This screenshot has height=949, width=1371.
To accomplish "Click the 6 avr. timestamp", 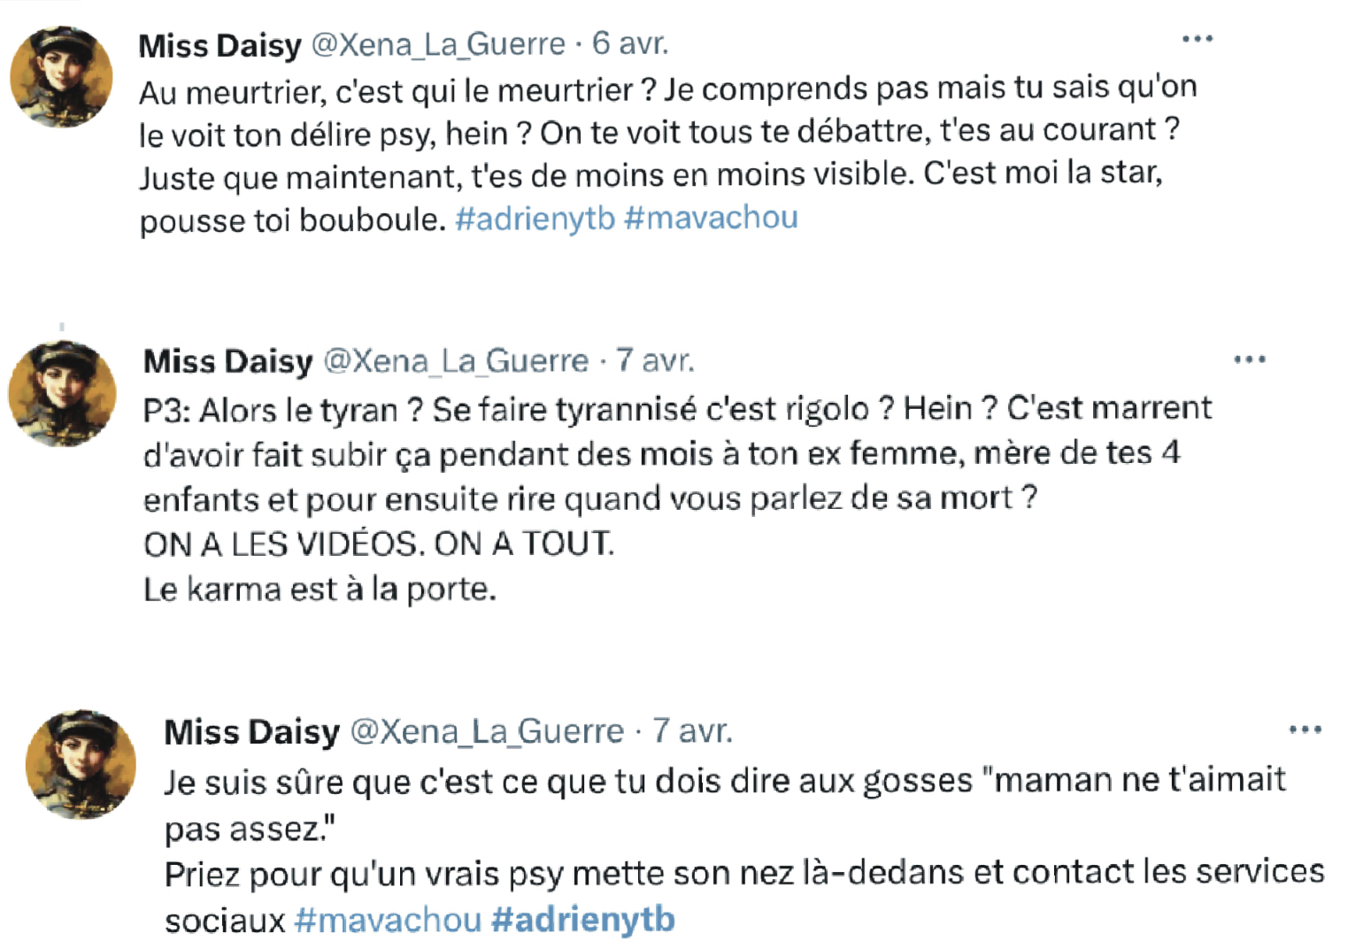I will pyautogui.click(x=630, y=42).
